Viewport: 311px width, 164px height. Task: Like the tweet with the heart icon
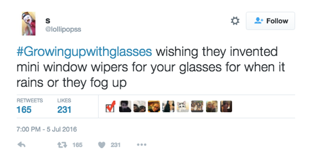click(102, 145)
